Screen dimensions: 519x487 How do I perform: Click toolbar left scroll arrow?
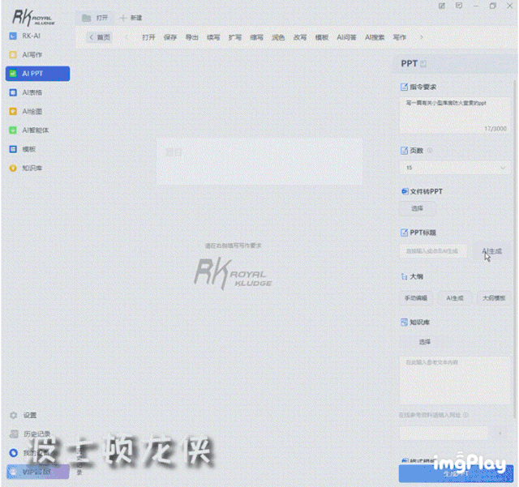127,37
